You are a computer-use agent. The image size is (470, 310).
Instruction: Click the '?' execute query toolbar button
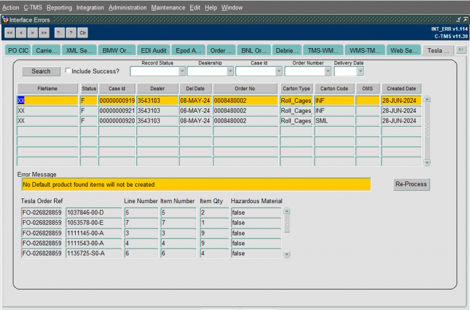(x=71, y=33)
